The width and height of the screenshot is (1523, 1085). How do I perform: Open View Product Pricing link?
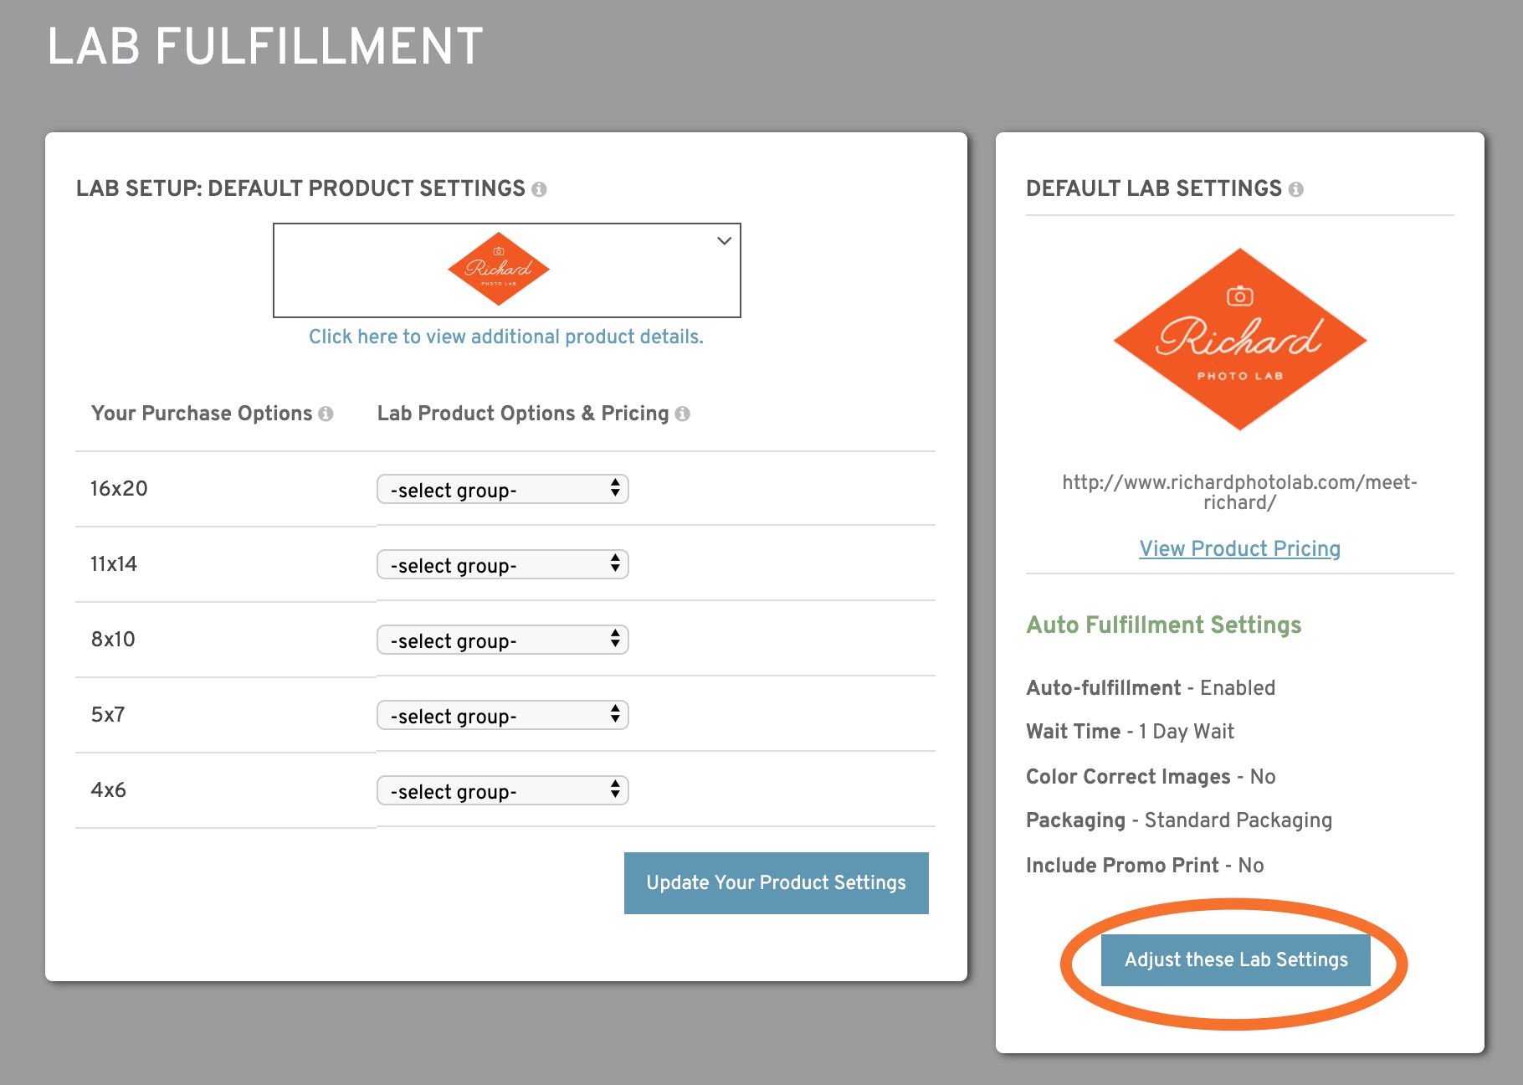click(1240, 548)
